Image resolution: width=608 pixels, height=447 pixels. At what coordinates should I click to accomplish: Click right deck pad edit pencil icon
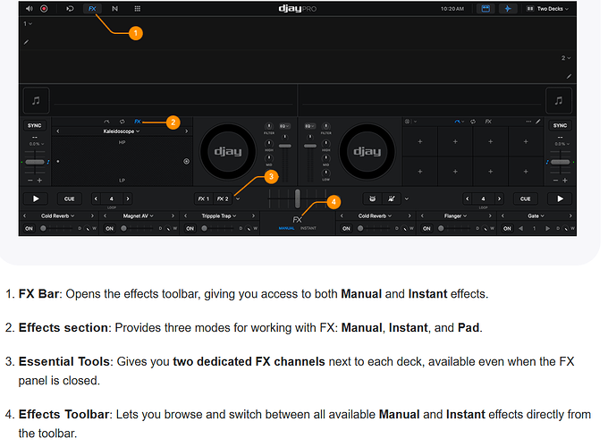[538, 122]
